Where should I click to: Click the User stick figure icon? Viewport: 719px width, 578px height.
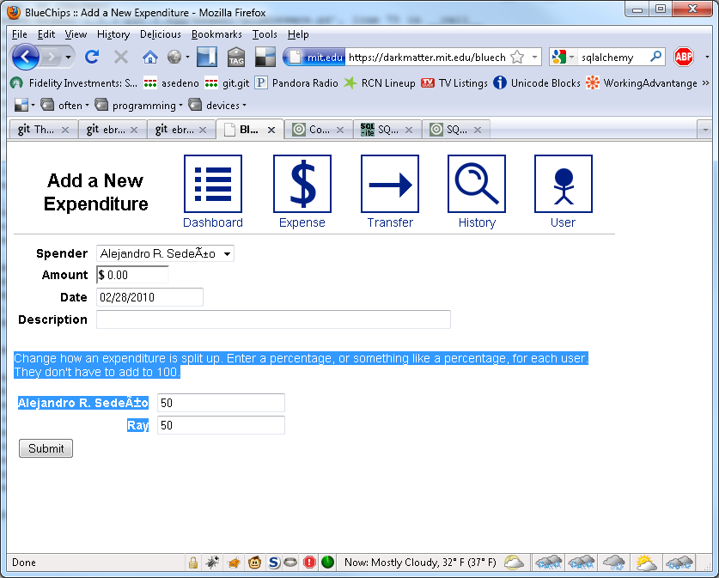click(x=564, y=184)
